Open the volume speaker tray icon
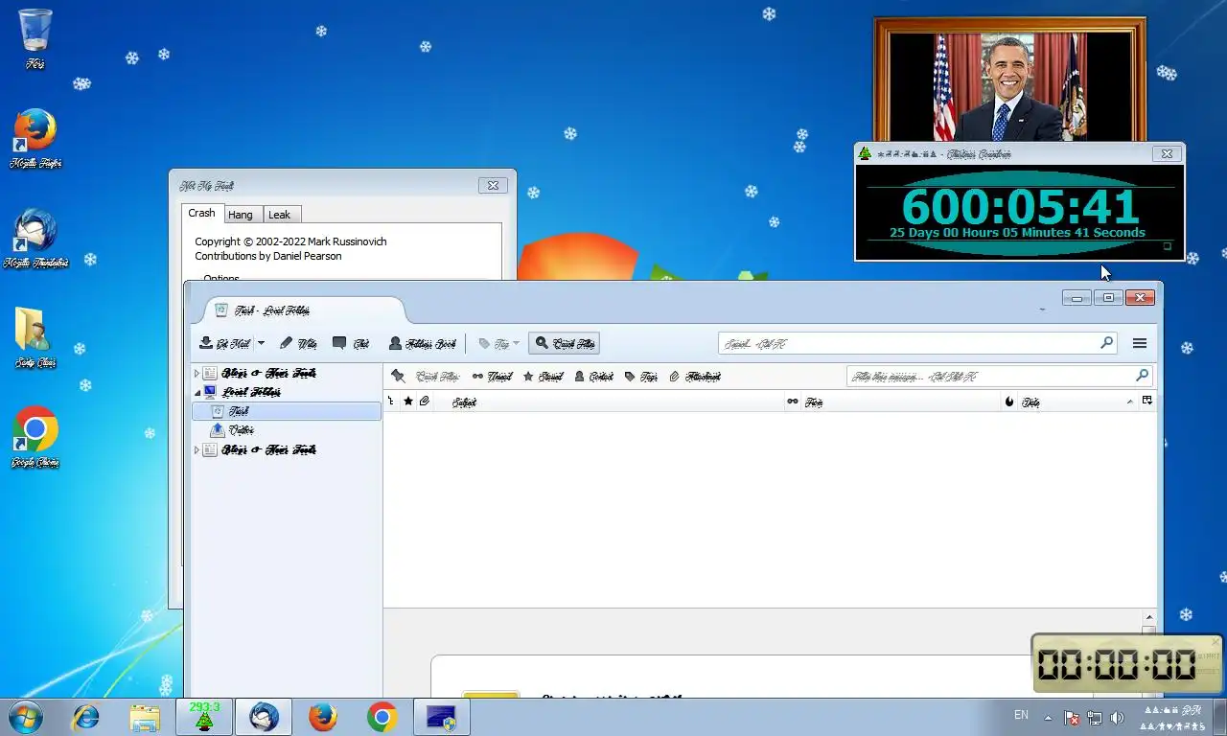Viewport: 1227px width, 736px height. 1117,717
